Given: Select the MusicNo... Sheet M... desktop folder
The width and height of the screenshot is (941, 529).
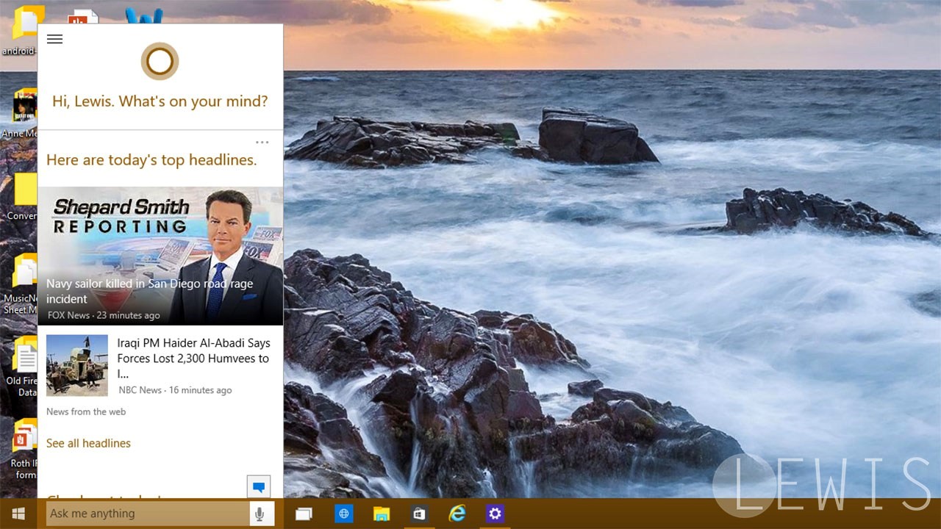Looking at the screenshot, I should tap(21, 284).
